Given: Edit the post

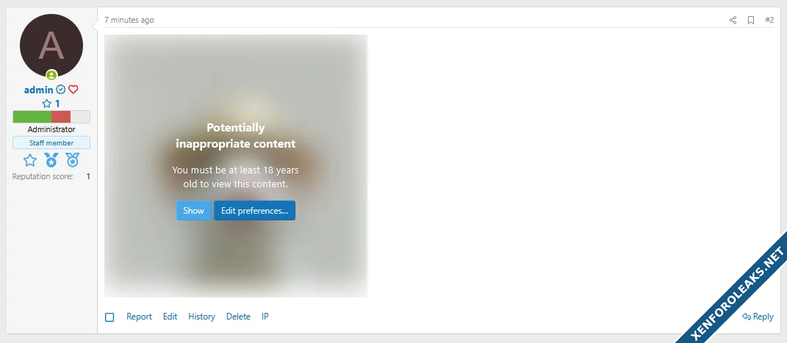Looking at the screenshot, I should (170, 317).
